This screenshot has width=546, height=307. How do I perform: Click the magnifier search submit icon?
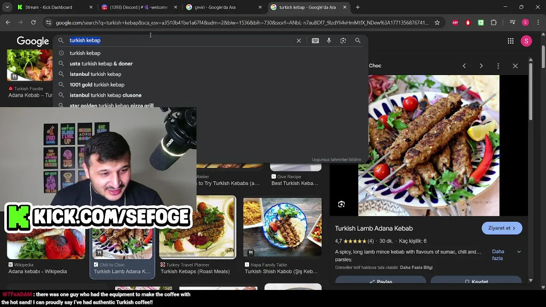pos(358,41)
